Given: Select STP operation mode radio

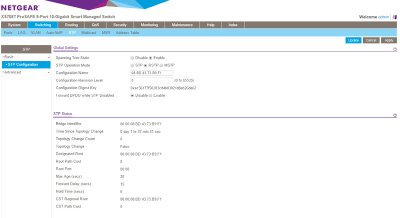Looking at the screenshot, I should click(132, 65).
